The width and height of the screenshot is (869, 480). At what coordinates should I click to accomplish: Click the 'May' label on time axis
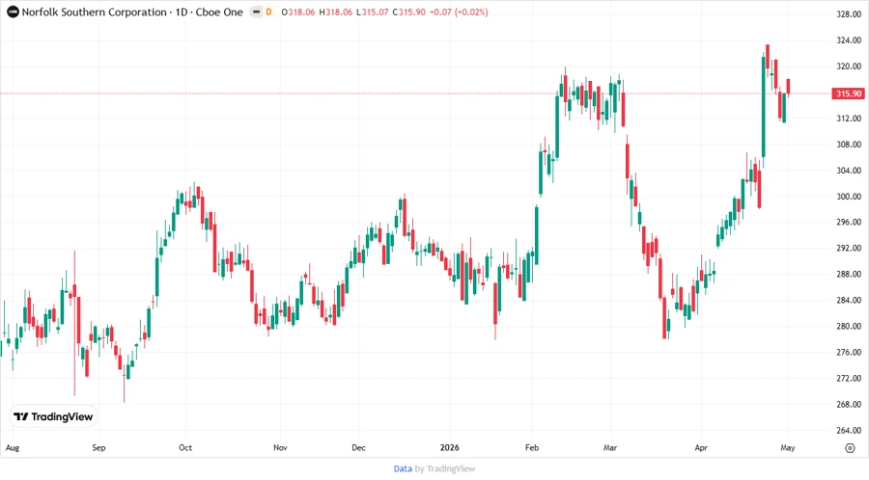[x=788, y=447]
